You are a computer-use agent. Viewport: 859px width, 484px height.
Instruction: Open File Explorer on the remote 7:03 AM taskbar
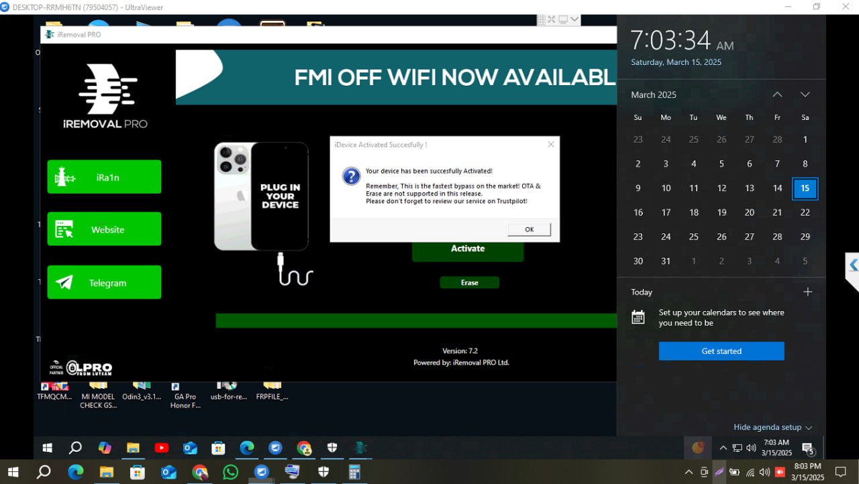[x=133, y=448]
